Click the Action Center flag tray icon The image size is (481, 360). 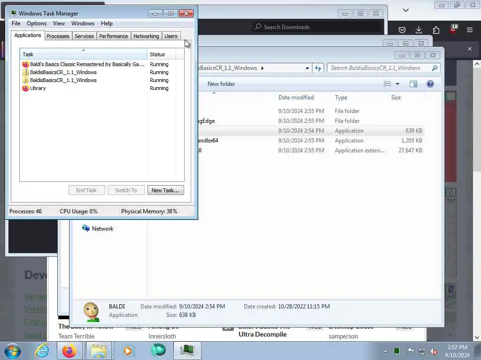(x=410, y=351)
